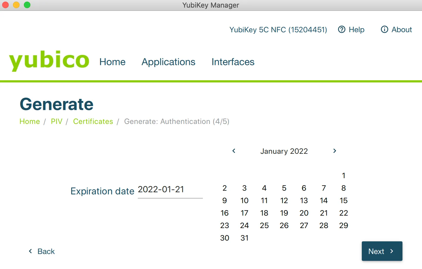Viewport: 422px width, 269px height.
Task: Follow the PIV breadcrumb link
Action: [x=57, y=121]
